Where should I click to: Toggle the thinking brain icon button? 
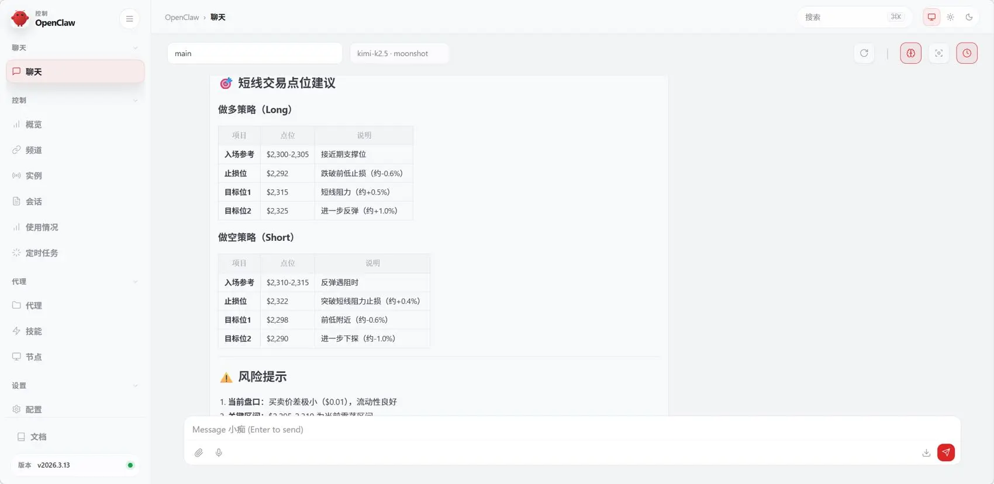coord(910,53)
